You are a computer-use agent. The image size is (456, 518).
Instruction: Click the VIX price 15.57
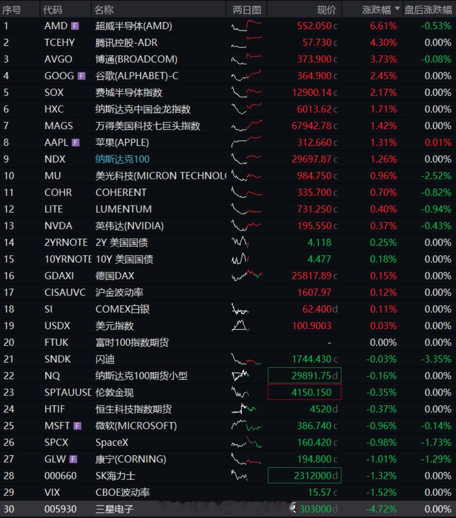319,492
